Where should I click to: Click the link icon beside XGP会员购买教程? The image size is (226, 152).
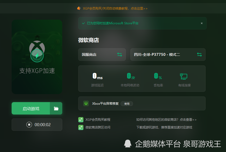[x=81, y=119]
